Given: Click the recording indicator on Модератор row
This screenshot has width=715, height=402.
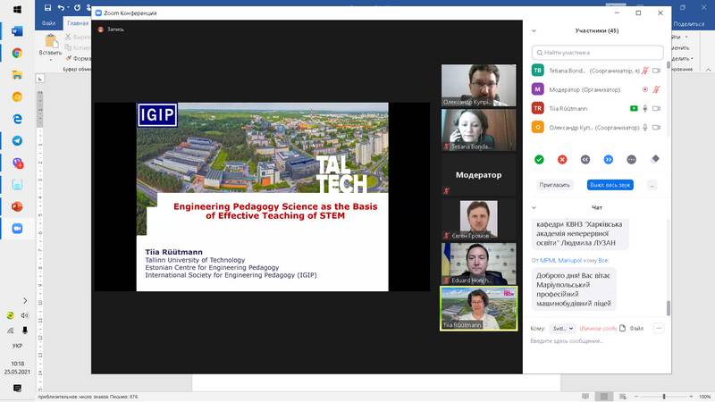Looking at the screenshot, I should coord(644,89).
